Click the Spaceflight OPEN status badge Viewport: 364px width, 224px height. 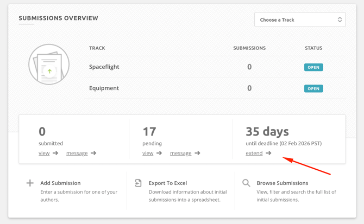pyautogui.click(x=313, y=67)
